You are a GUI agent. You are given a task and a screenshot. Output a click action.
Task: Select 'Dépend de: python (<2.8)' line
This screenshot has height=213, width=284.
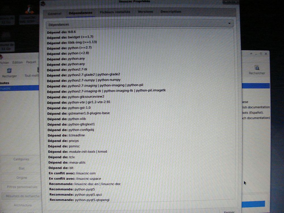click(x=68, y=53)
